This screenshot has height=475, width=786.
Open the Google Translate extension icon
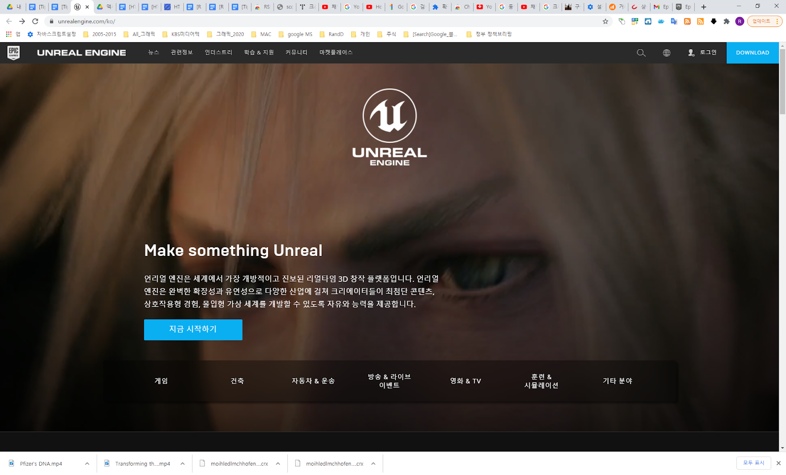click(674, 21)
